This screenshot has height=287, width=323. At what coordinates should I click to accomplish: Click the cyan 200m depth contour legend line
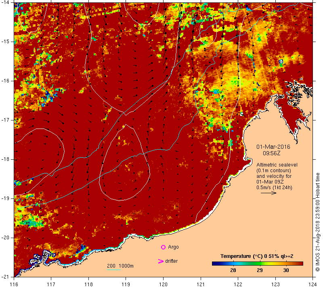tap(114, 270)
